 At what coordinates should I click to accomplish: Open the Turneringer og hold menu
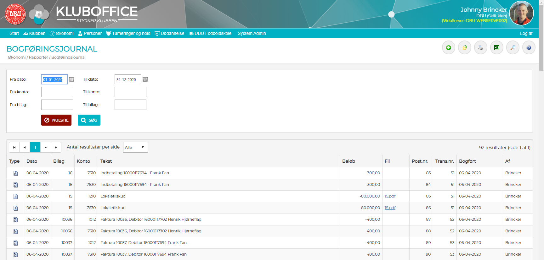pos(128,33)
